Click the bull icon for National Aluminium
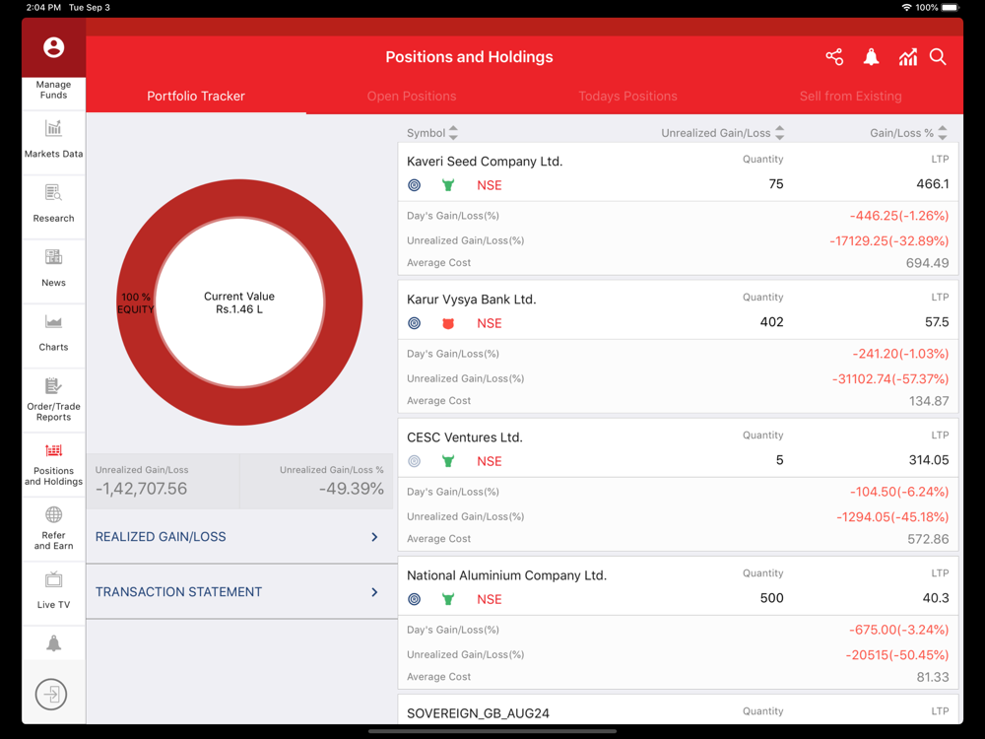 (x=448, y=599)
